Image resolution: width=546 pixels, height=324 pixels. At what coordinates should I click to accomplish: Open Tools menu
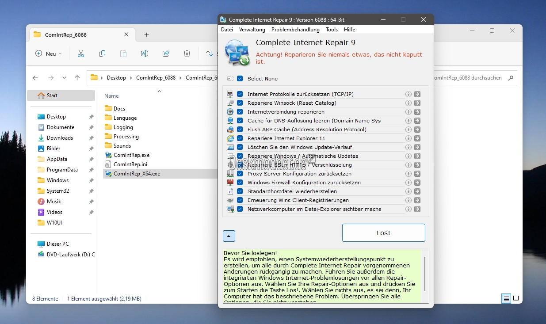(x=332, y=30)
